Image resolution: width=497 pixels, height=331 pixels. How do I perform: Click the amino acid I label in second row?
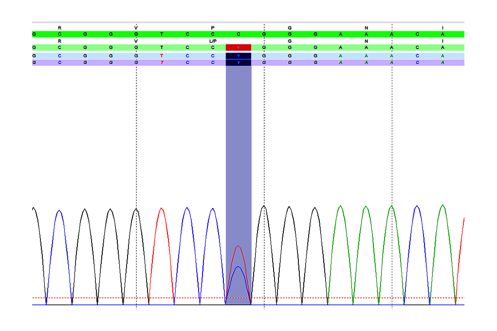pyautogui.click(x=442, y=41)
